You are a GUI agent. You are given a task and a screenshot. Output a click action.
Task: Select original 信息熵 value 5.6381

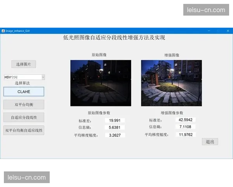pyautogui.click(x=115, y=127)
